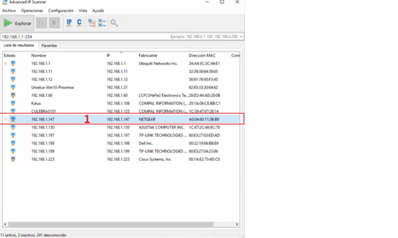Open search with the magnifier icon
398x238 pixels.
coord(114,23)
